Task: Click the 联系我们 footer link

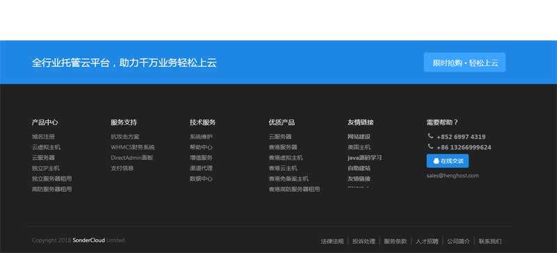Action: pyautogui.click(x=490, y=241)
